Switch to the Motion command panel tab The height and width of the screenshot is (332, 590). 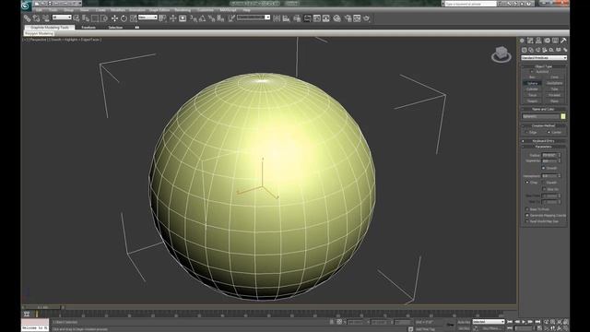click(547, 41)
